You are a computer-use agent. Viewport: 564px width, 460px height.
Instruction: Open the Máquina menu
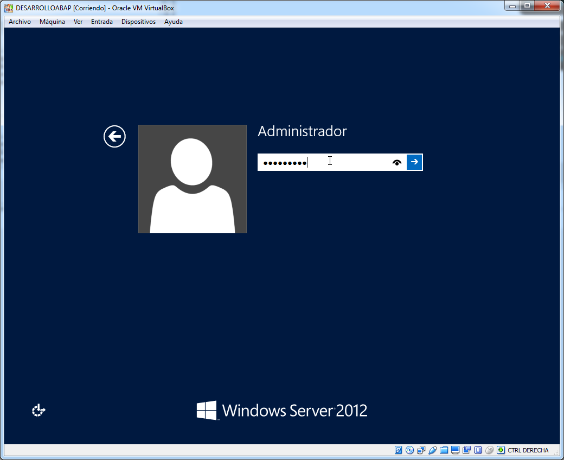(52, 22)
